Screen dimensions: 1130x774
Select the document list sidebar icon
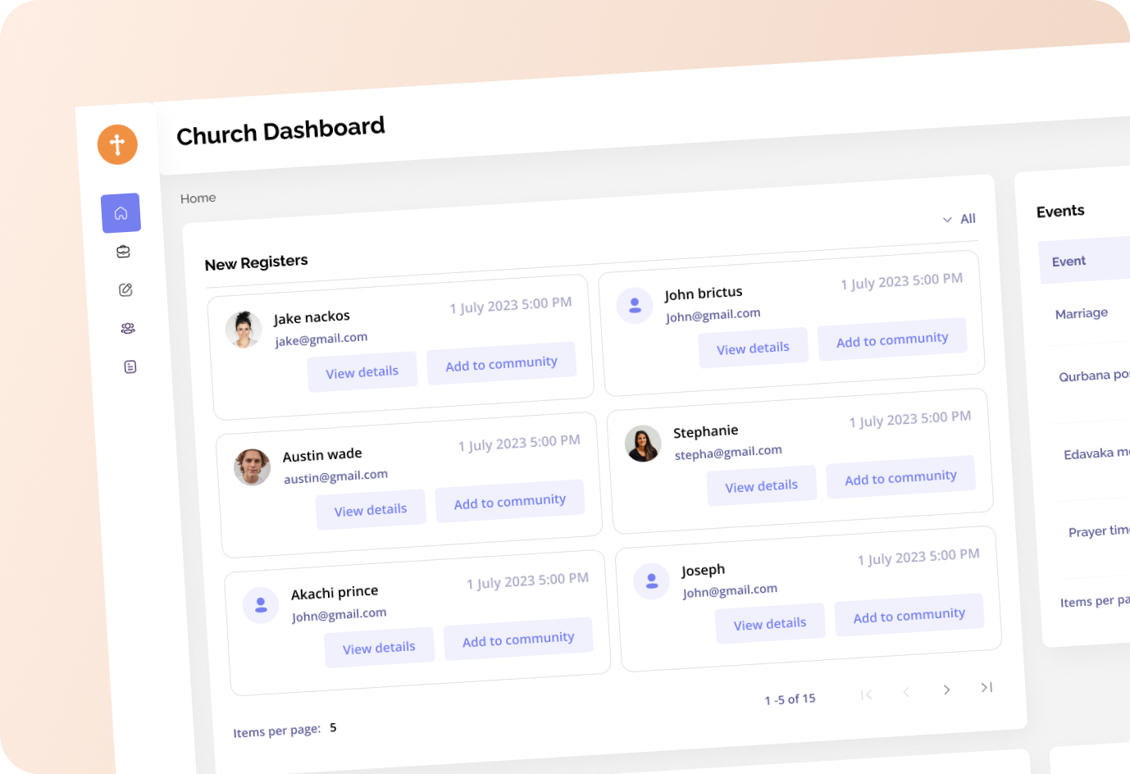(x=130, y=367)
